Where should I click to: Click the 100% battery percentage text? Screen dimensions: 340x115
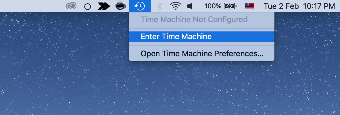213,6
